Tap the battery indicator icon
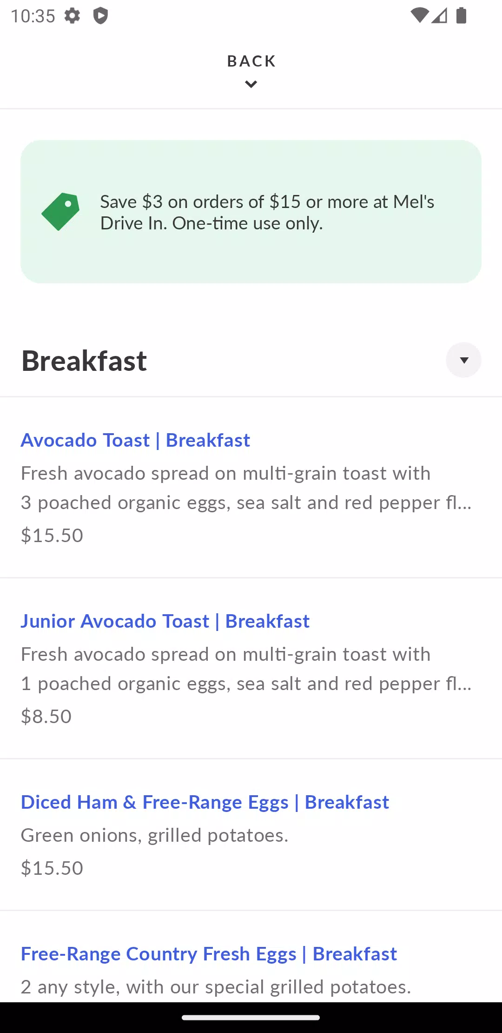This screenshot has width=502, height=1033. pos(461,15)
